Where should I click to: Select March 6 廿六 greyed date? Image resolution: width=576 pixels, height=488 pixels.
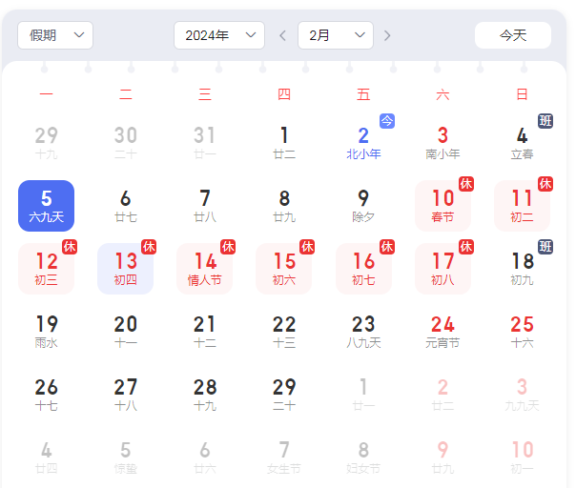(x=205, y=457)
